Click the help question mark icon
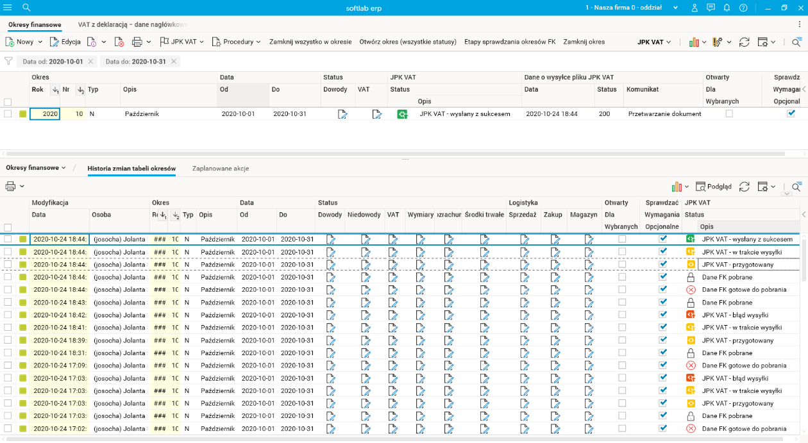This screenshot has height=443, width=808. pyautogui.click(x=743, y=8)
